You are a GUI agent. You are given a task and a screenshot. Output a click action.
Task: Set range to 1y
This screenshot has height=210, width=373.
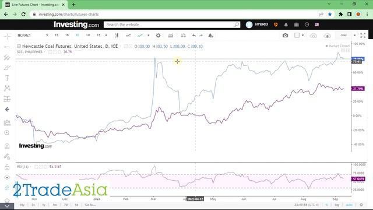(x=44, y=205)
